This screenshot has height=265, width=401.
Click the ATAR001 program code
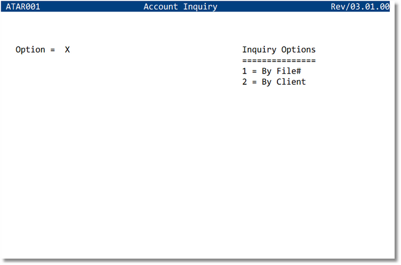click(x=23, y=7)
